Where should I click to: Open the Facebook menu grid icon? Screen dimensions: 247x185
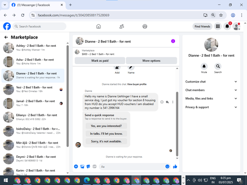coord(218,26)
